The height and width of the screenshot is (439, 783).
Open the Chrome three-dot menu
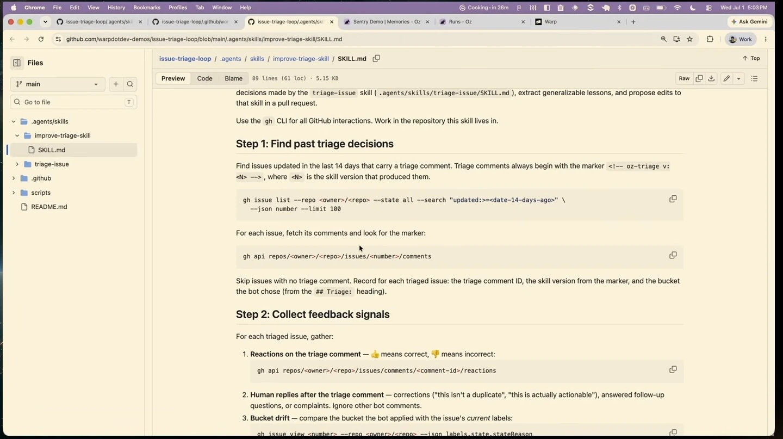point(766,39)
